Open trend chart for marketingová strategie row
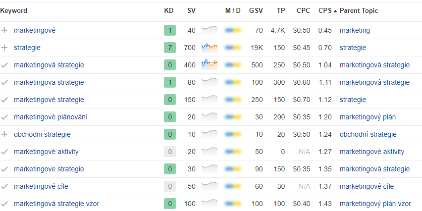This screenshot has height=211, width=422. (x=210, y=65)
